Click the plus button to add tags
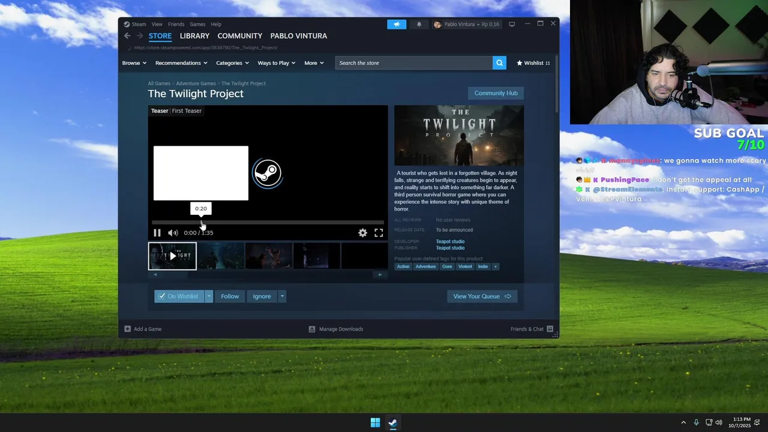The height and width of the screenshot is (432, 768). point(496,266)
